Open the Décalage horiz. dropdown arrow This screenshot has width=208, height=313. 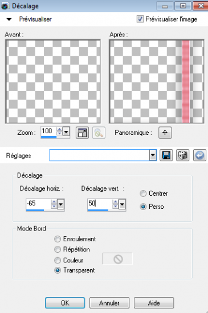click(60, 204)
